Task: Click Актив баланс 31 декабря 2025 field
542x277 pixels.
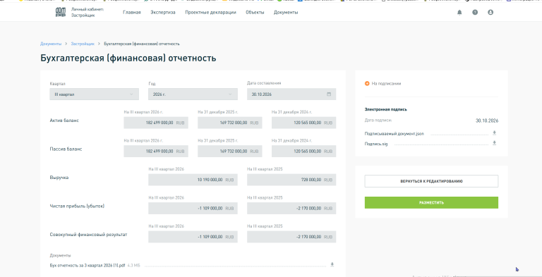Action: click(230, 123)
